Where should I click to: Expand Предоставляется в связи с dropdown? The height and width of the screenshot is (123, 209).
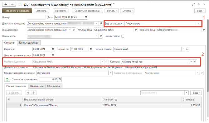pos(110,73)
